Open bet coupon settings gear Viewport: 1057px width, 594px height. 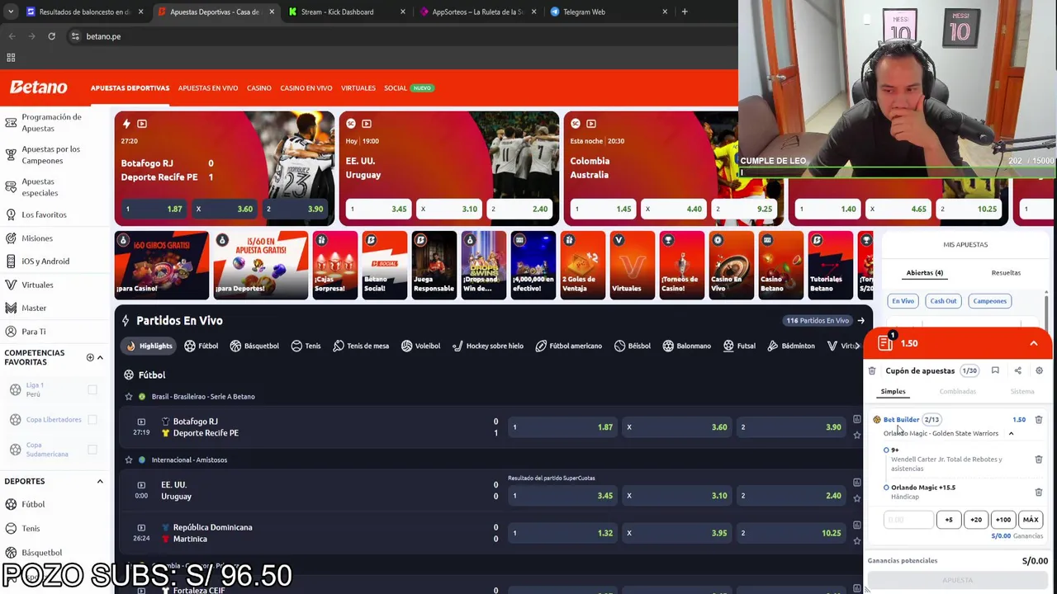tap(1039, 371)
